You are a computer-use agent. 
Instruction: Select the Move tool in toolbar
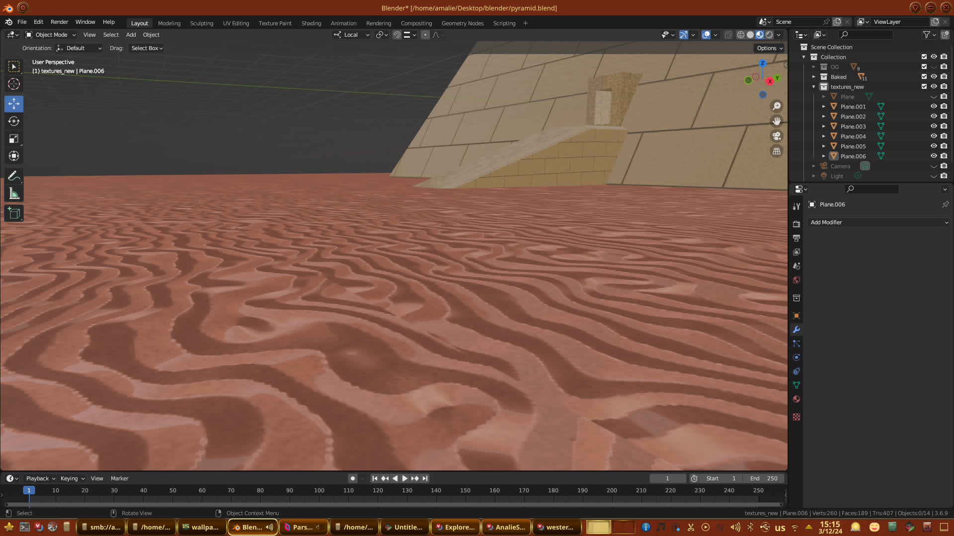tap(14, 104)
